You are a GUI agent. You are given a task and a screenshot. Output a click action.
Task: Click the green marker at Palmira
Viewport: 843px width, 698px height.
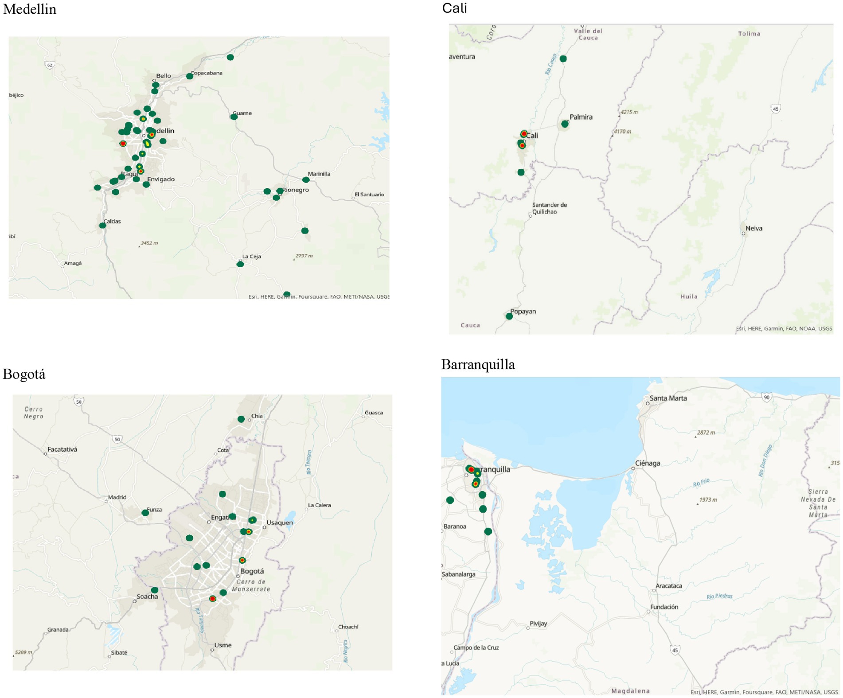565,125
